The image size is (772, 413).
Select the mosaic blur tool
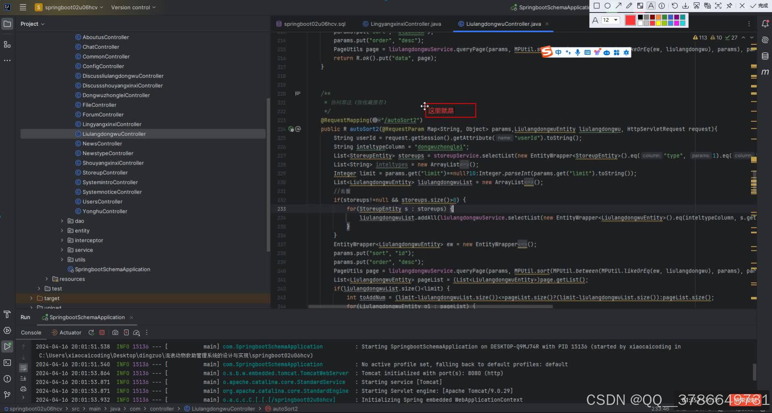pyautogui.click(x=640, y=6)
